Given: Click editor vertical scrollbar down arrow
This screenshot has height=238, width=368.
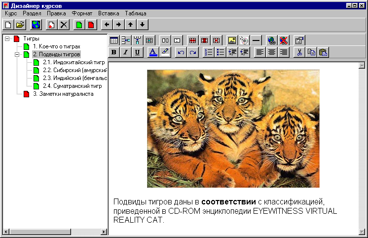Looking at the screenshot, I should pos(362,232).
